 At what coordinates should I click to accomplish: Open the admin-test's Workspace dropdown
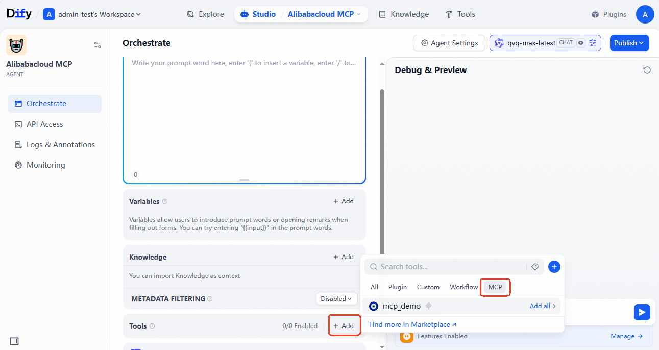click(92, 14)
